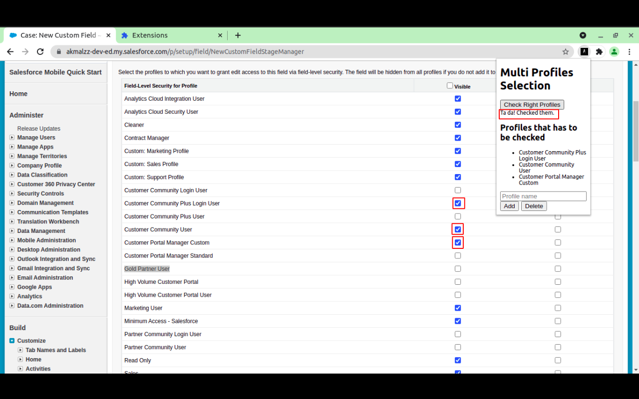This screenshot has height=399, width=639.
Task: Expand Security Controls in sidebar
Action: point(12,194)
